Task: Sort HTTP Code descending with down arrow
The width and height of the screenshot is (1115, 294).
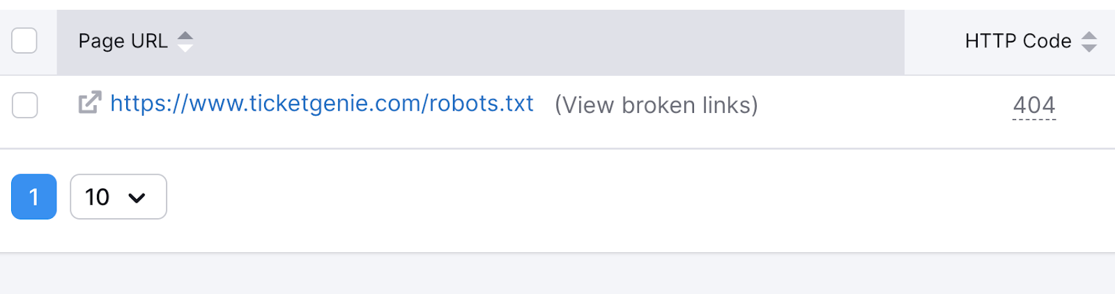Action: (1089, 47)
